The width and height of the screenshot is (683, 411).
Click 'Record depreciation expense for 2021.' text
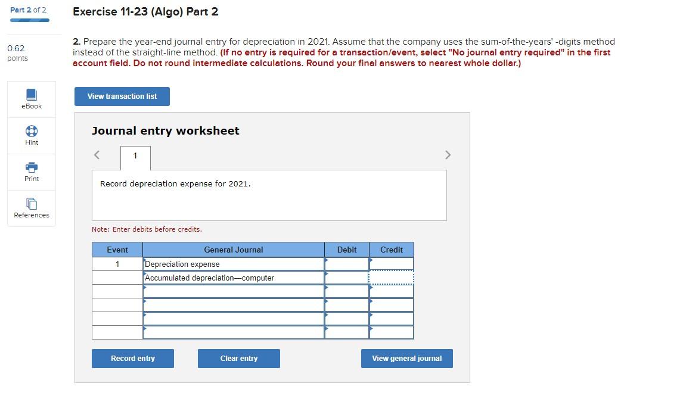pyautogui.click(x=176, y=183)
